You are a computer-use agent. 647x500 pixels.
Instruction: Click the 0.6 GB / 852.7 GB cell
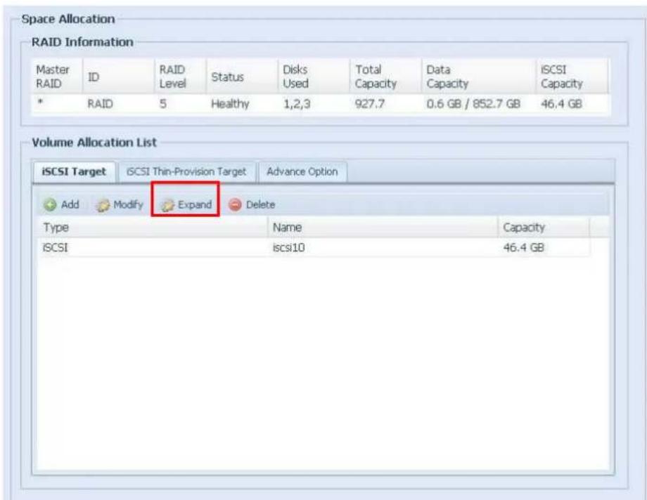pos(473,103)
